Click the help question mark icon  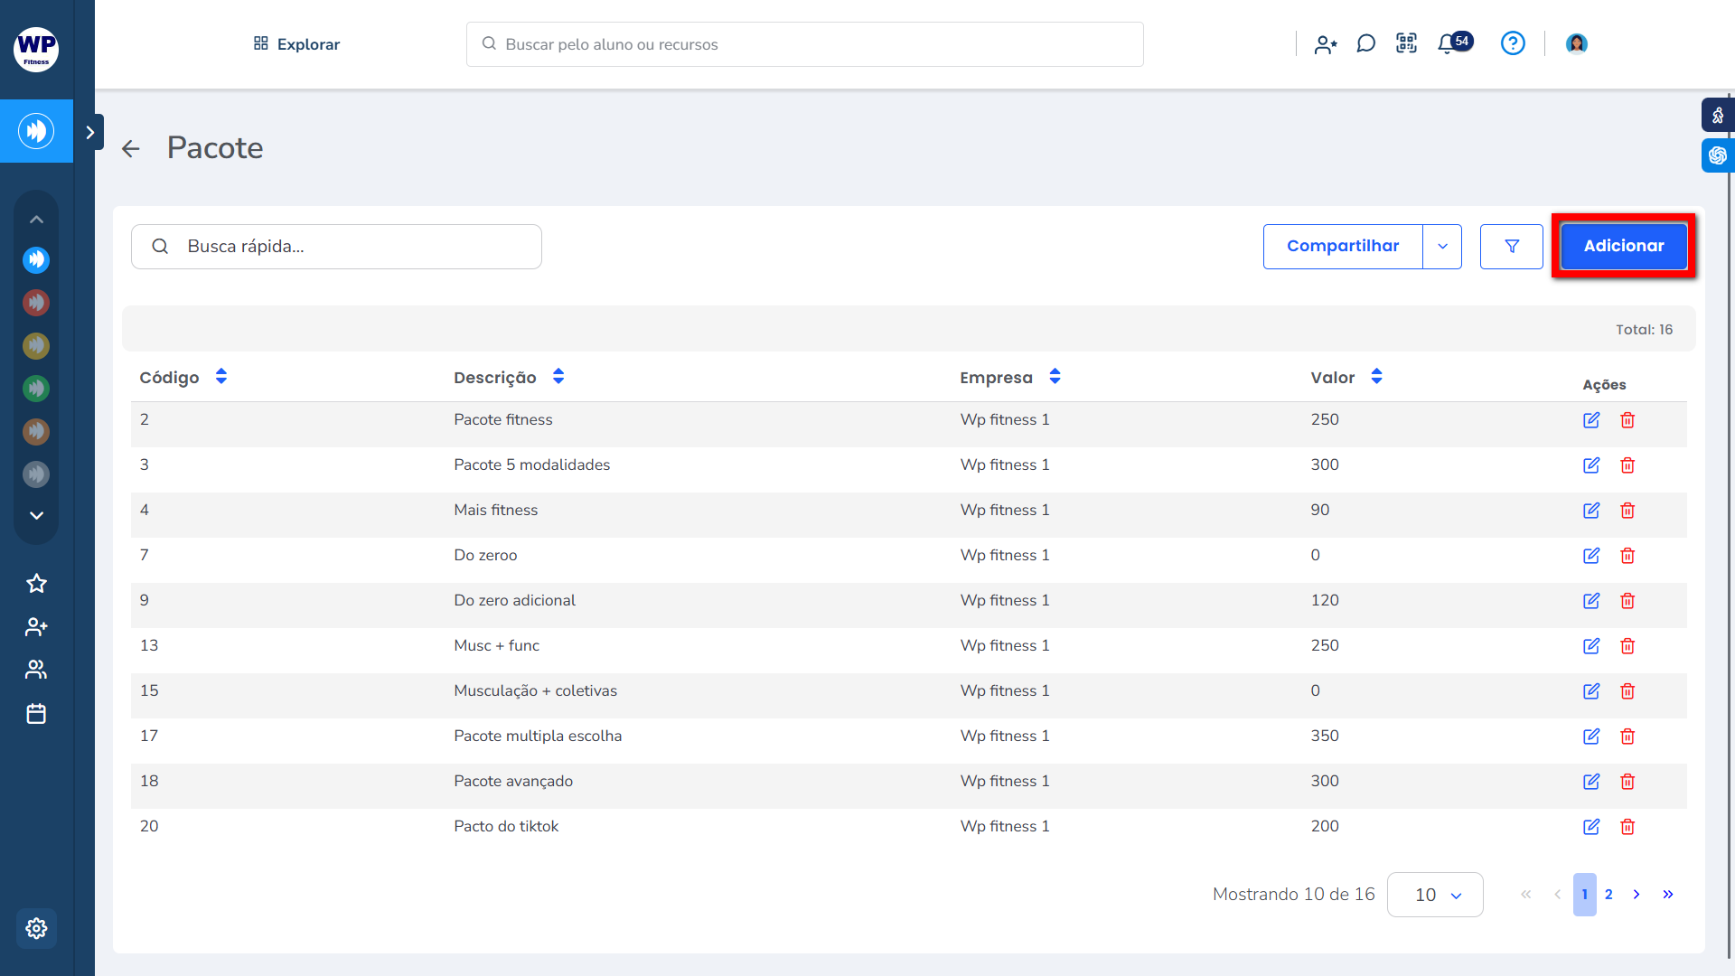coord(1513,43)
